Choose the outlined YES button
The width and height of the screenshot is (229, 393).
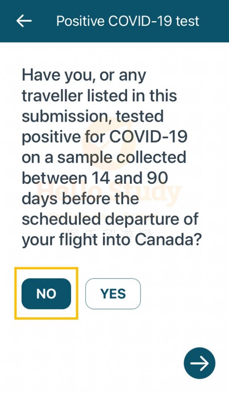113,294
